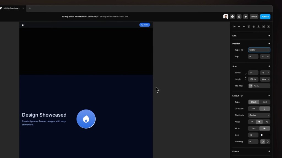Click the Remix button on the canvas
This screenshot has width=282, height=158.
[x=145, y=25]
